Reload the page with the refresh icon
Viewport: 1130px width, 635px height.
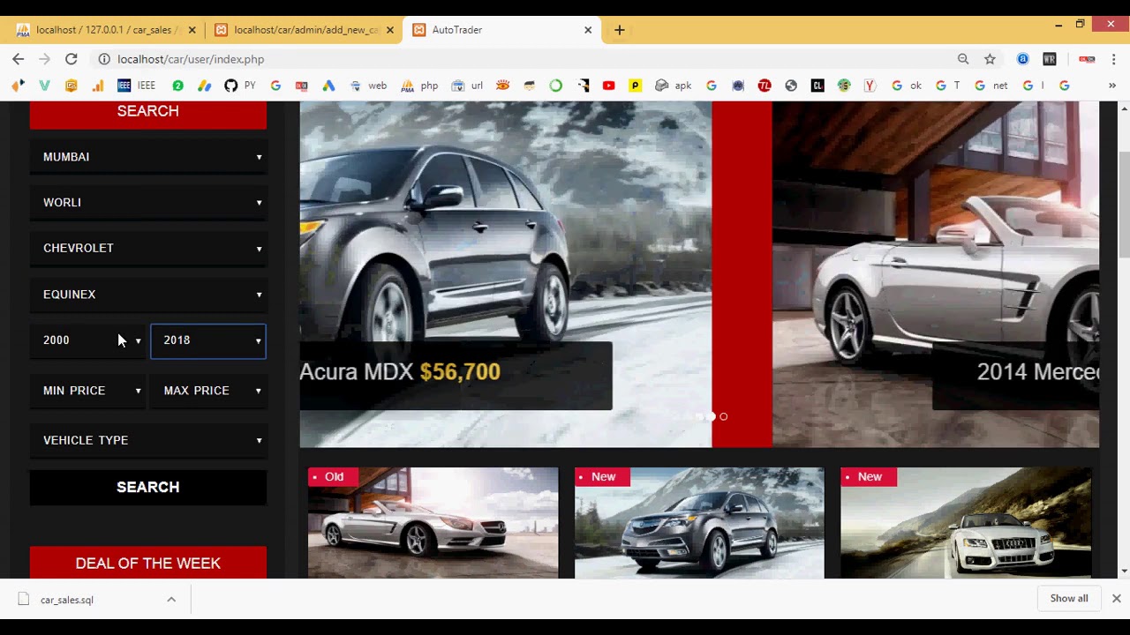point(72,59)
